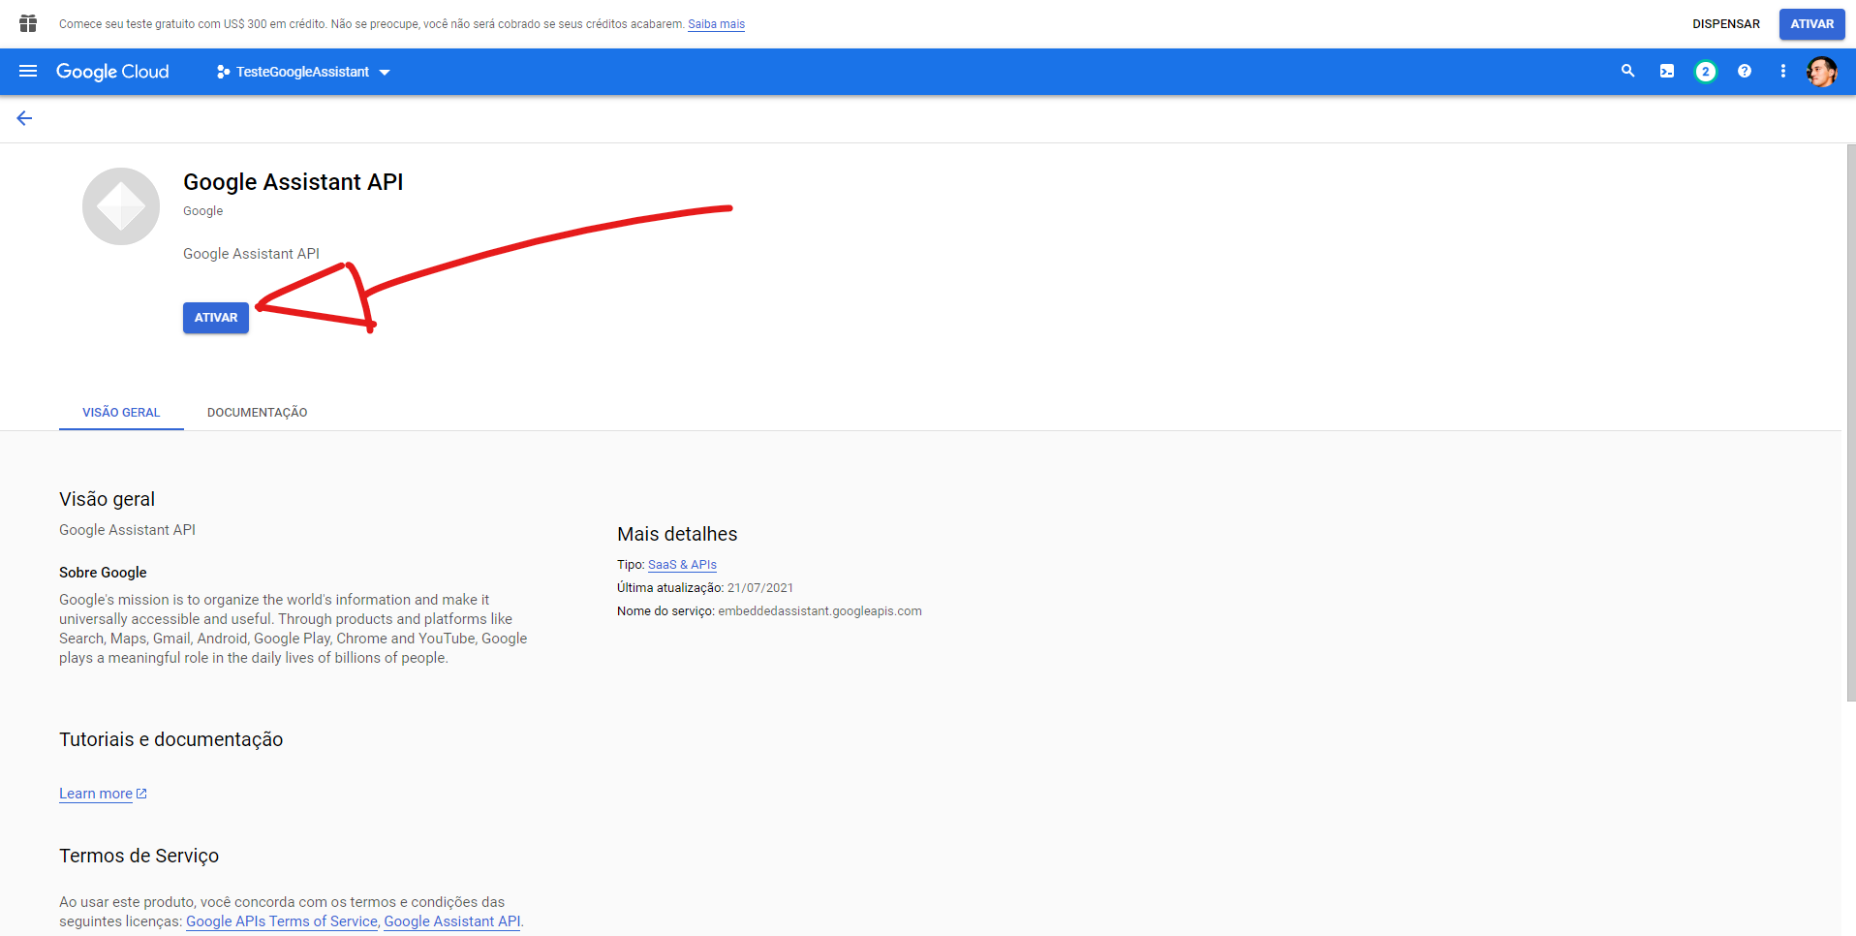Switch to the DOCUMENTAÇÃO tab
1856x936 pixels.
click(x=257, y=412)
